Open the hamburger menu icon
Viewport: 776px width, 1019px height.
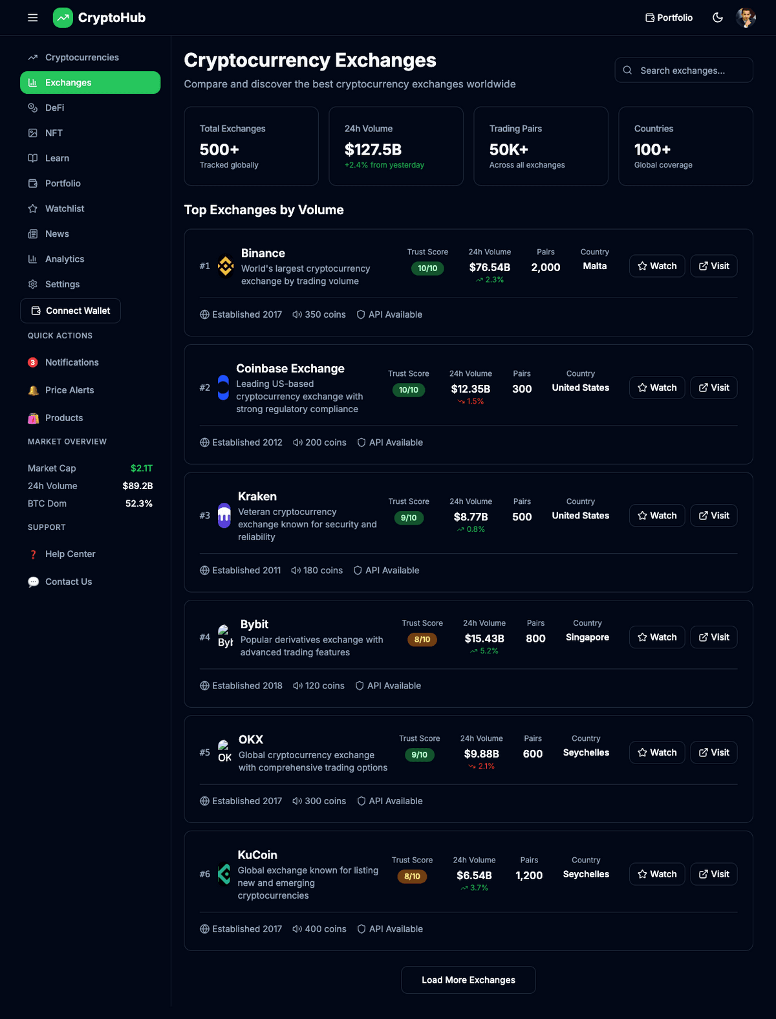(33, 17)
